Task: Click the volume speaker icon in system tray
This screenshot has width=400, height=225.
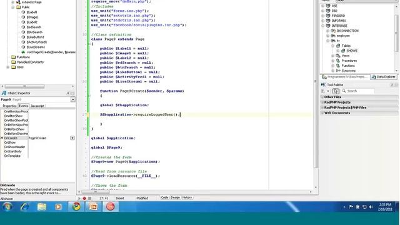Action: pos(371,207)
